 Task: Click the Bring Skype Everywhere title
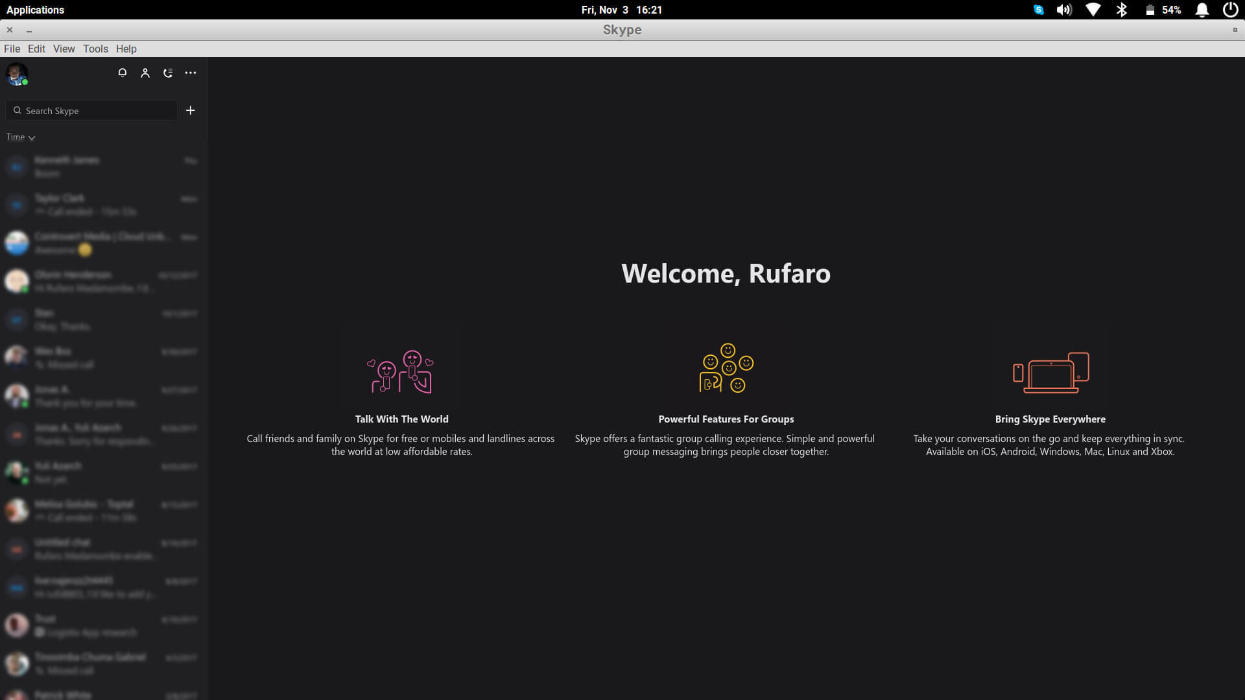1050,419
